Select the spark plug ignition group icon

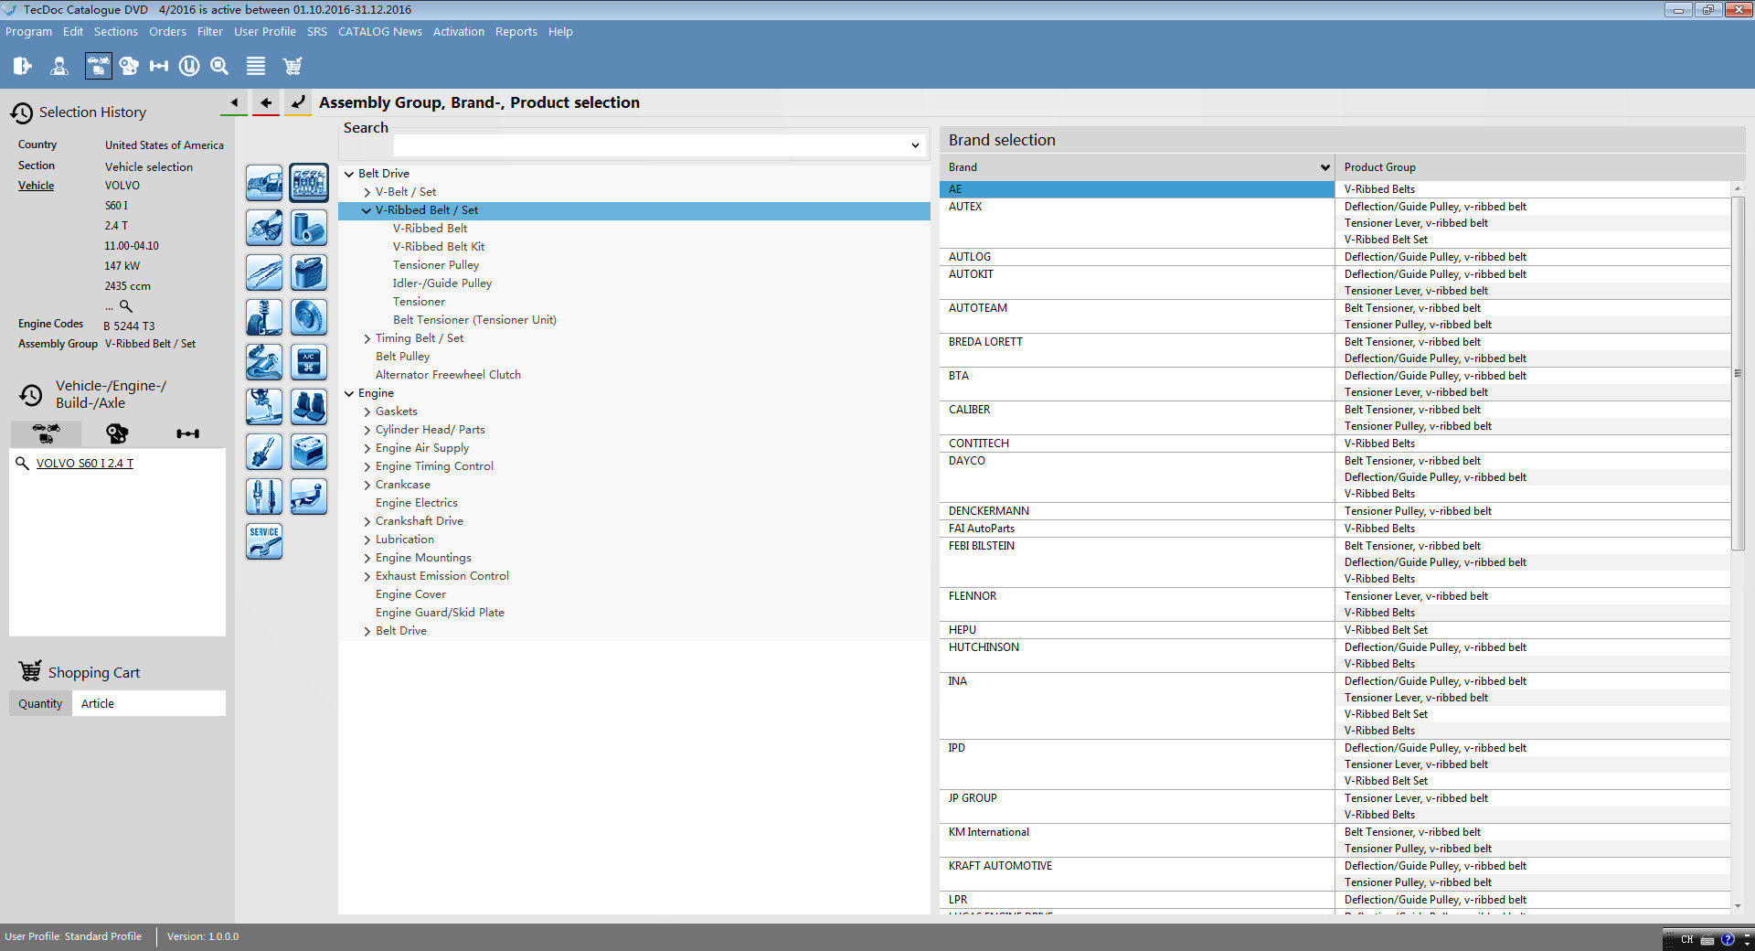coord(264,497)
